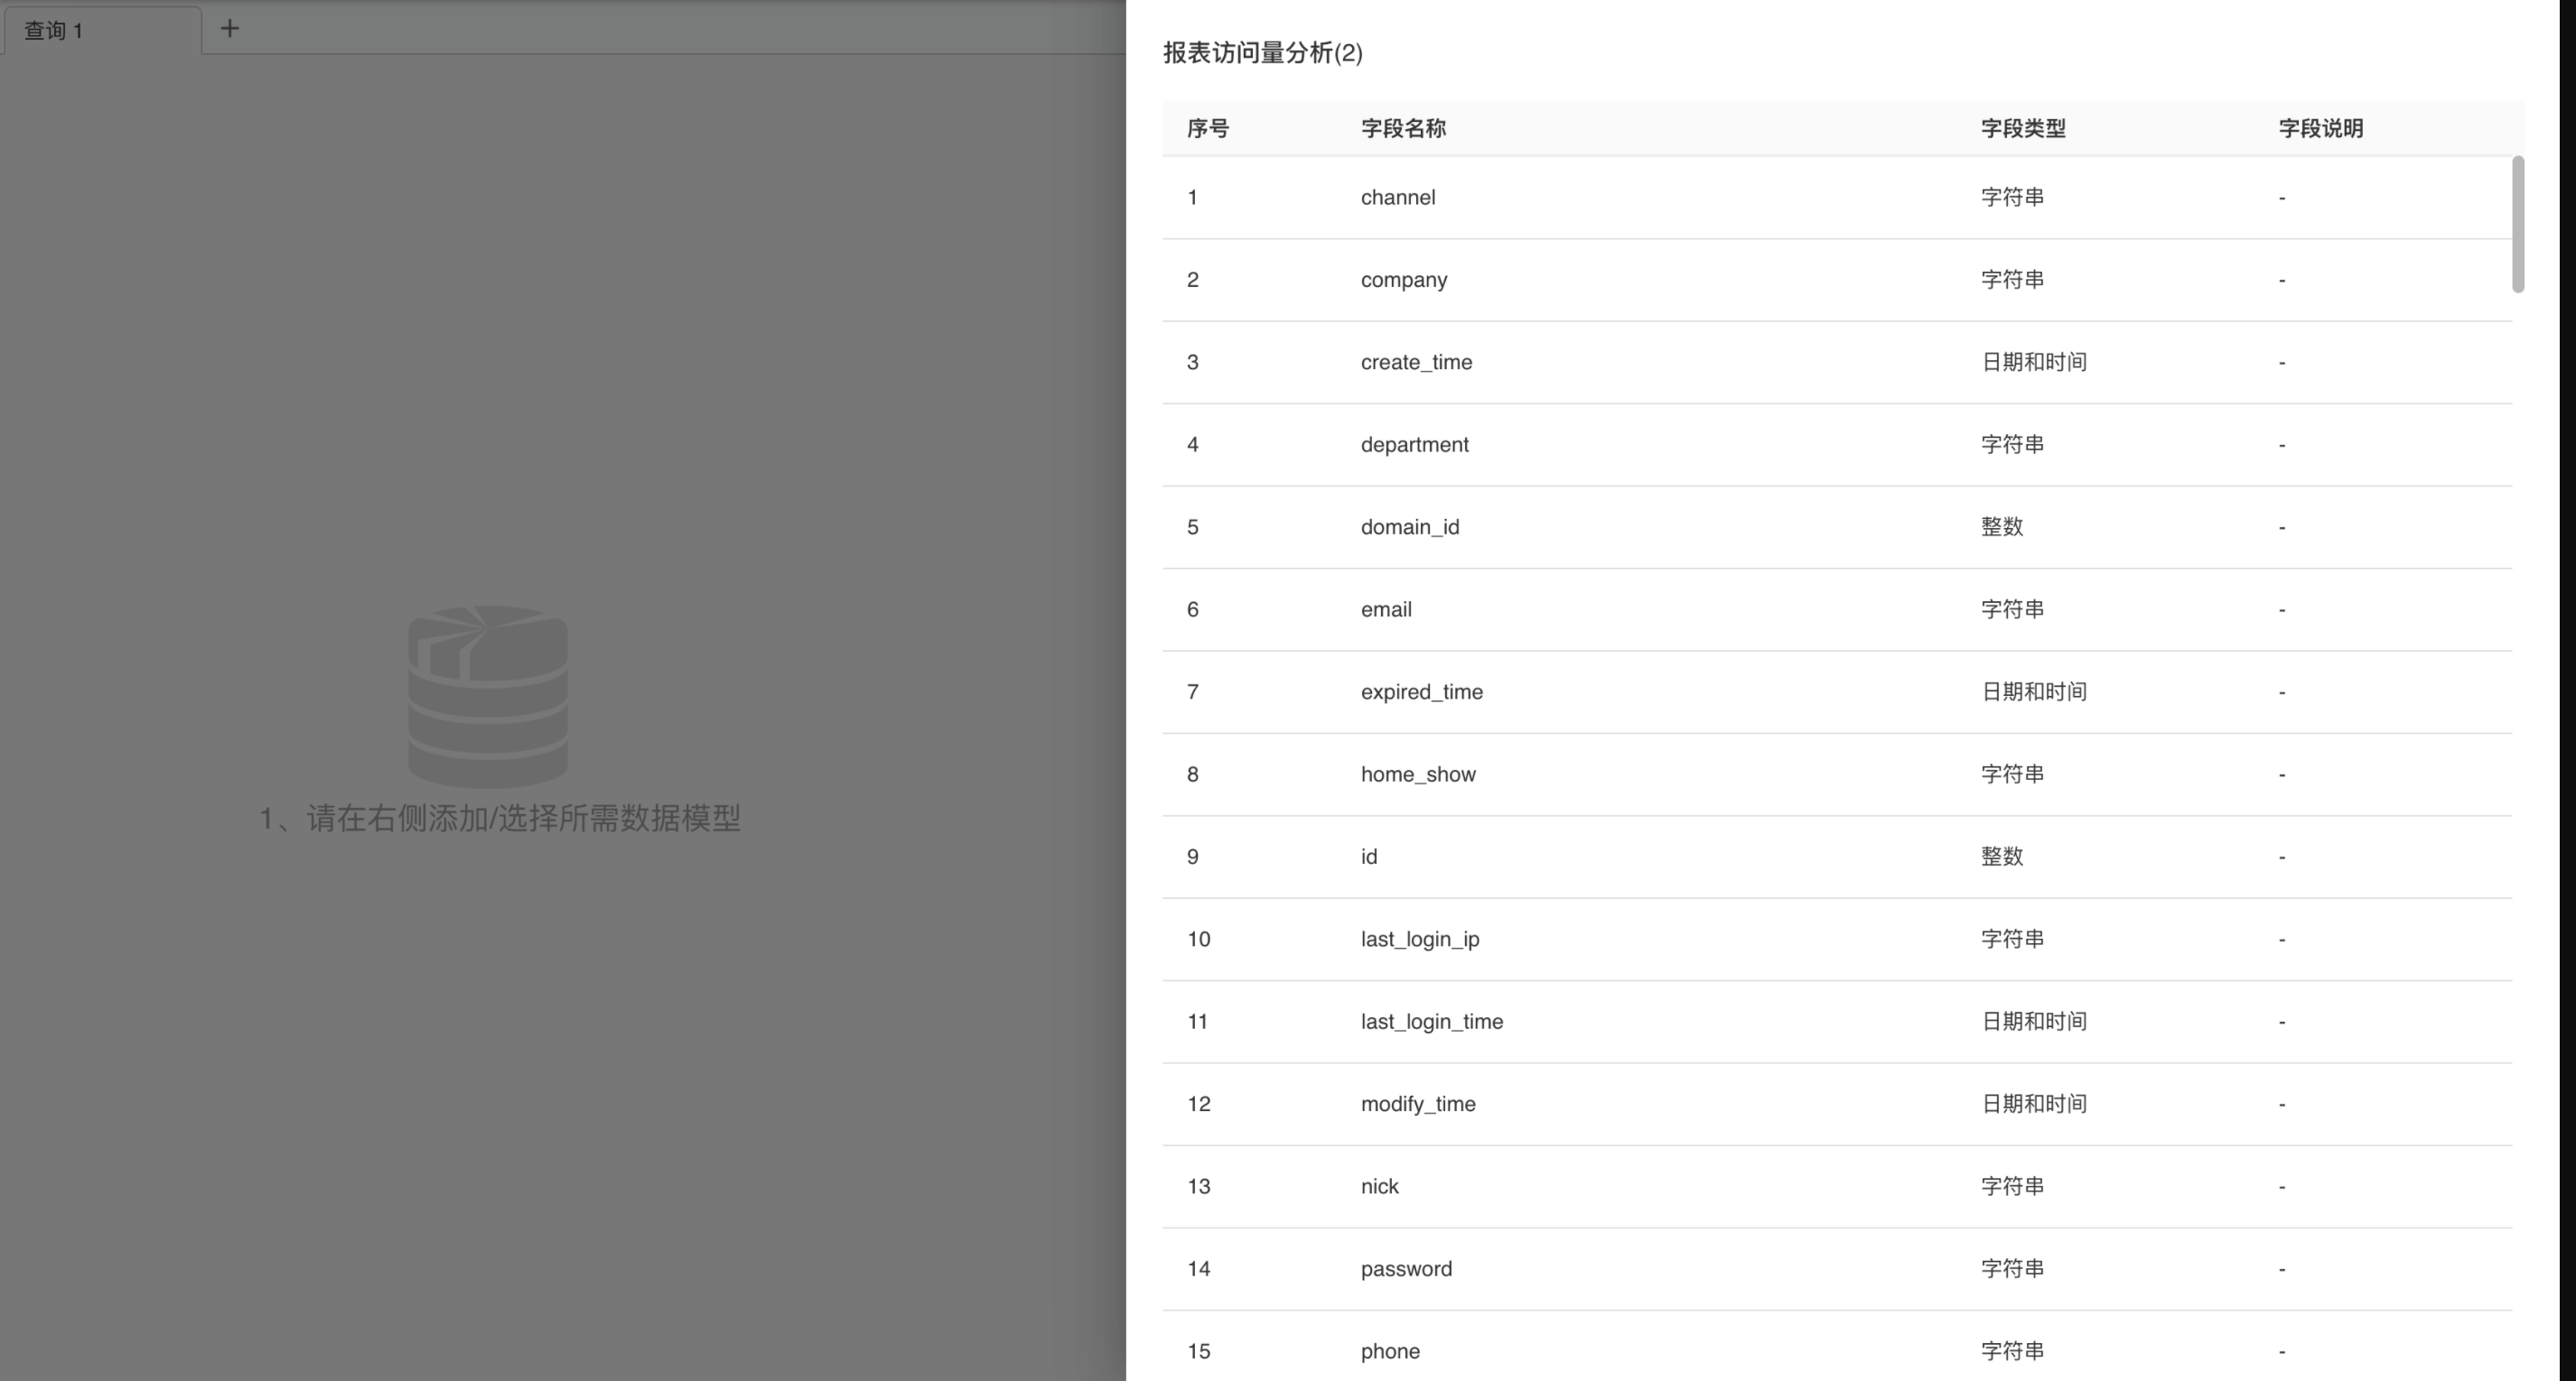Click the department field name

pos(1414,445)
